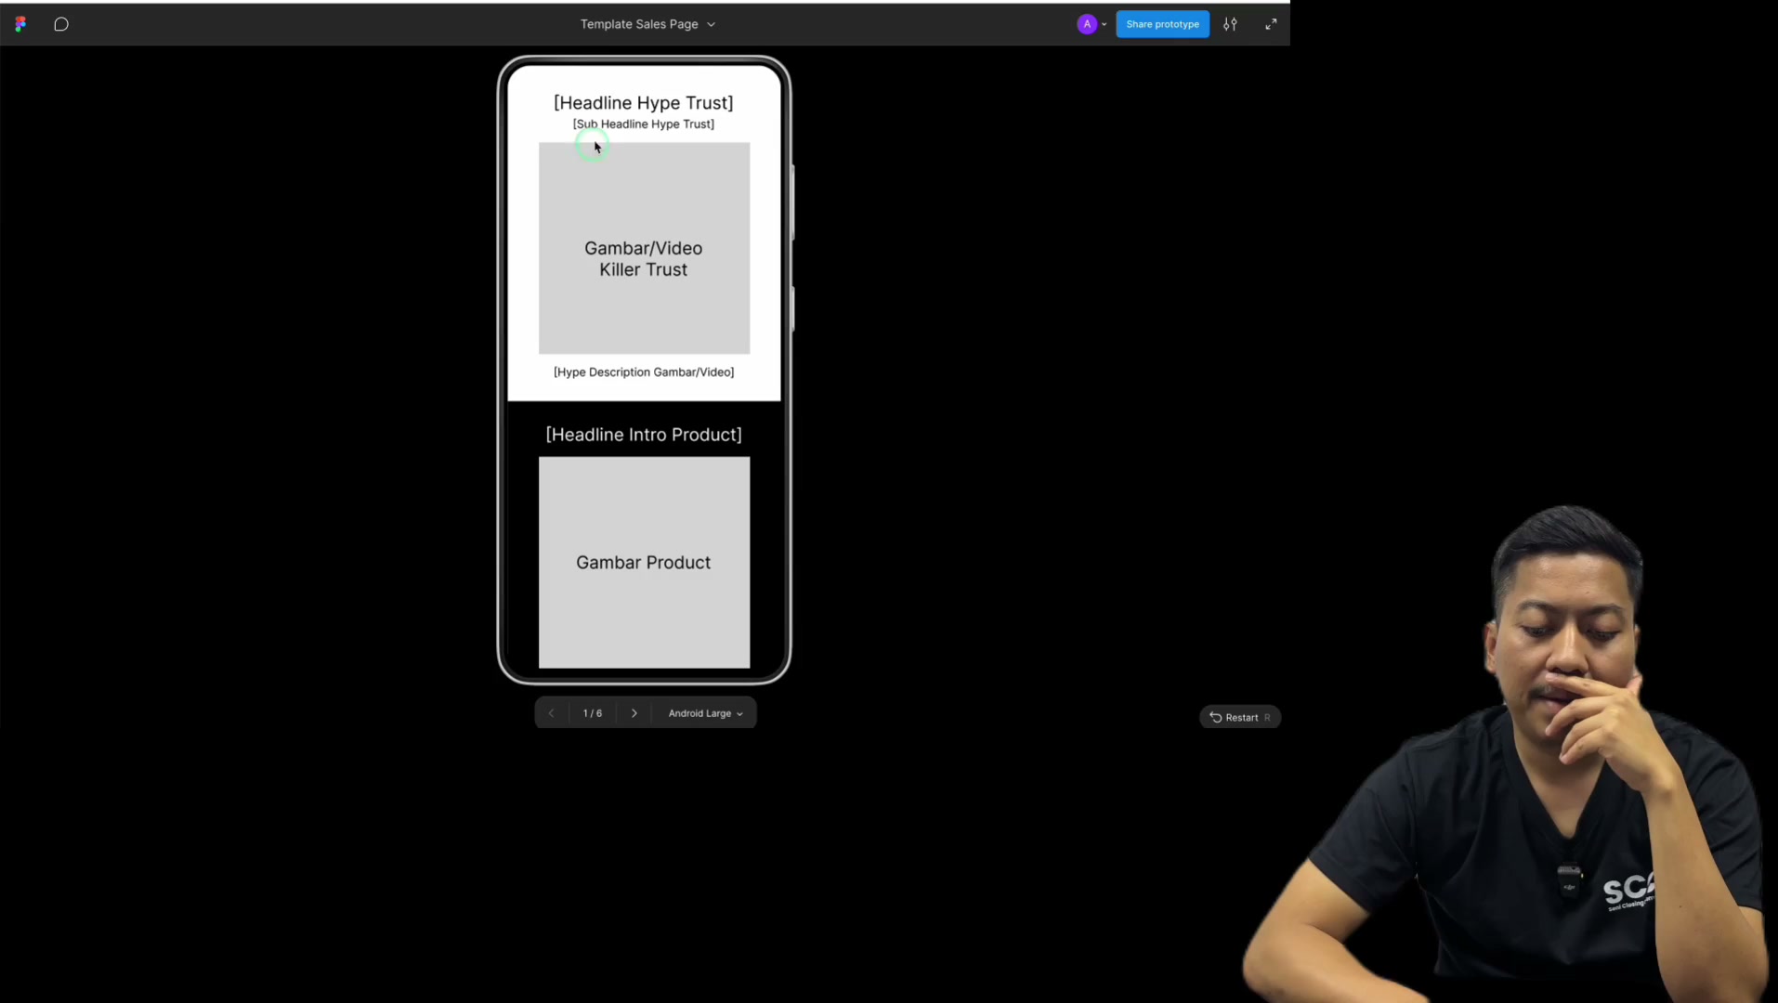Click the Share prototype button
The image size is (1778, 1003).
click(x=1162, y=24)
